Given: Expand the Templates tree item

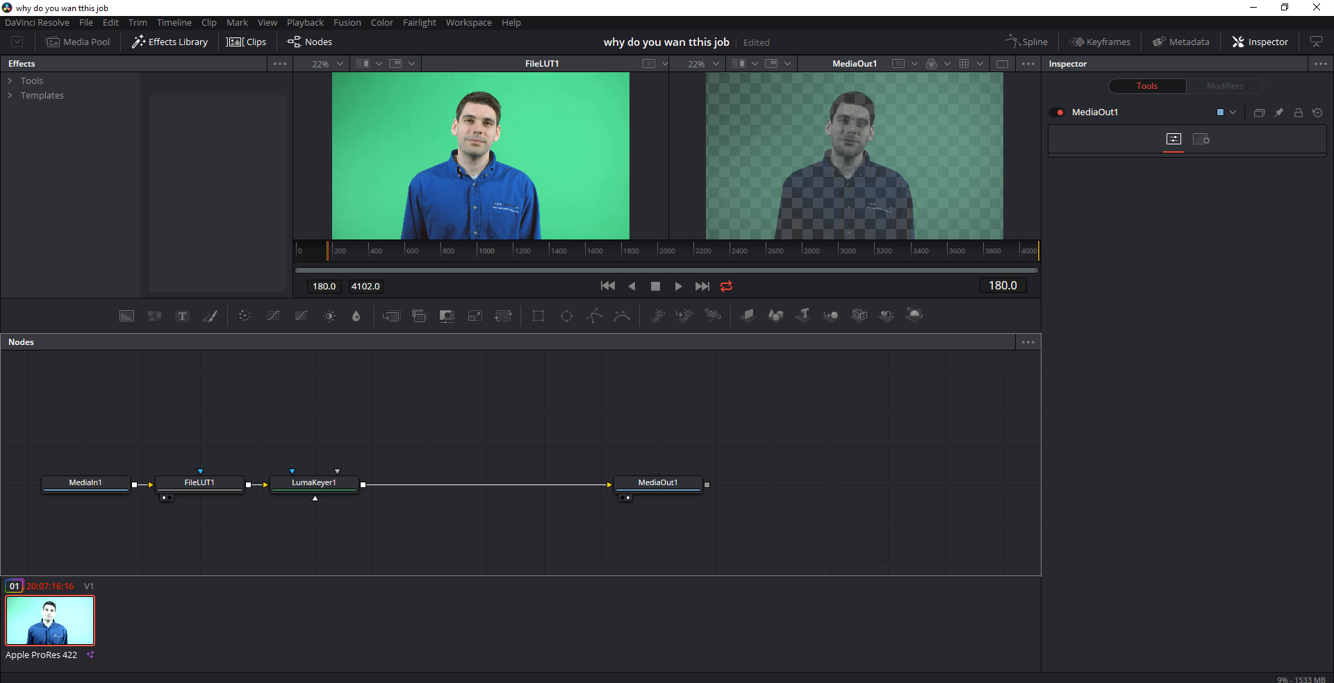Looking at the screenshot, I should [10, 96].
